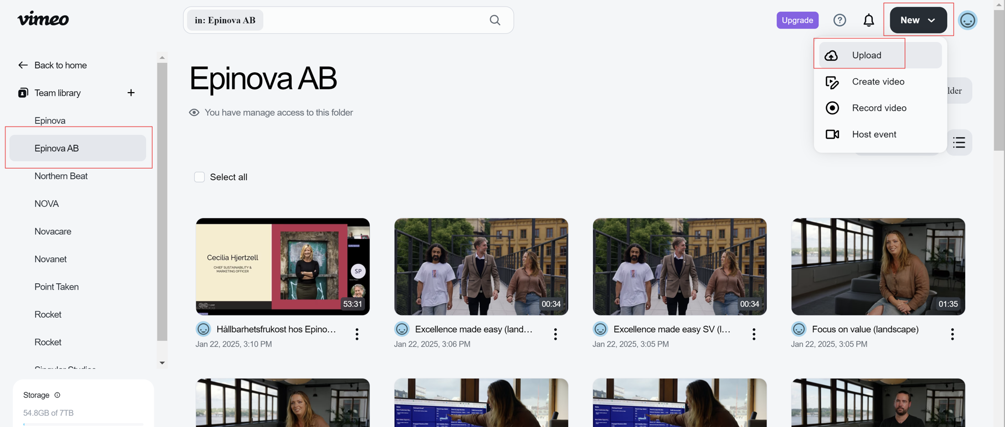Open options for Hållbarhetsfrukost hos Epino video

click(357, 334)
